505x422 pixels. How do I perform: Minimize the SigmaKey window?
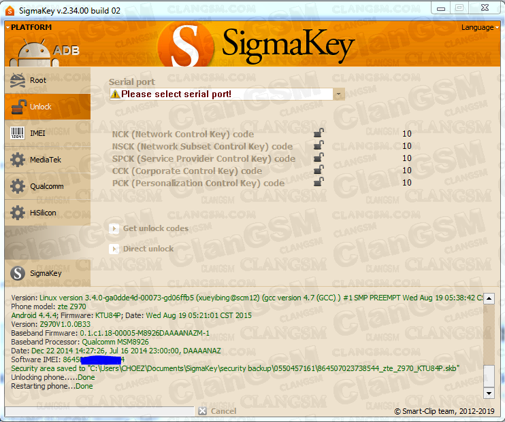click(x=441, y=8)
